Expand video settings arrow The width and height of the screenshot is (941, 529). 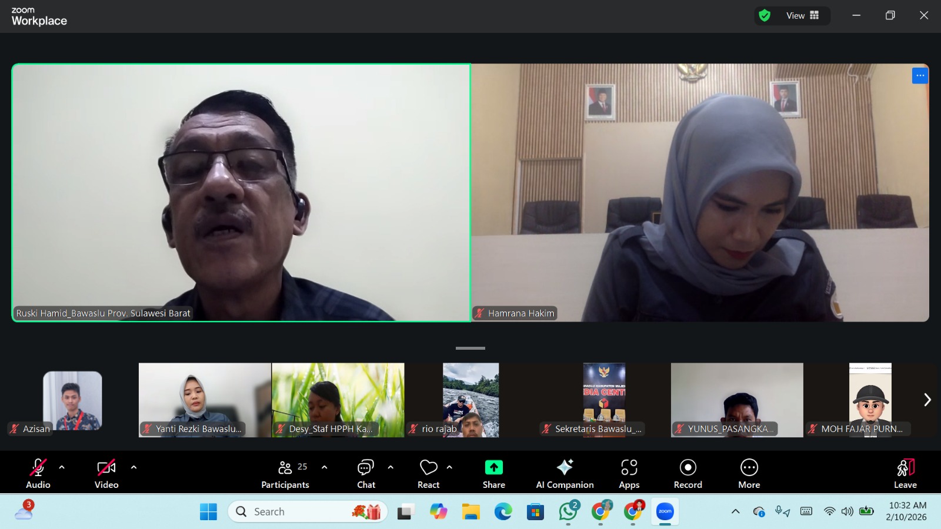(134, 467)
